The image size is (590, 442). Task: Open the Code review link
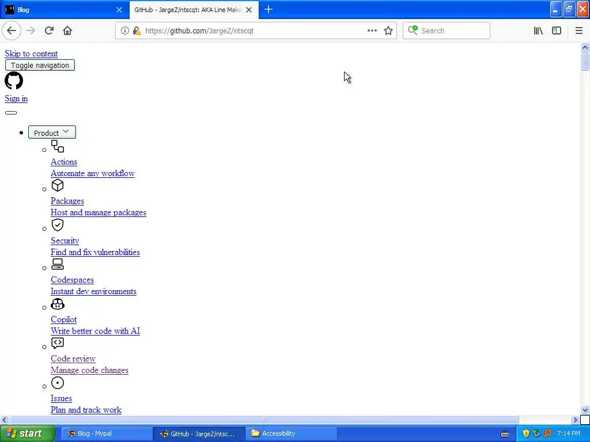pos(73,359)
